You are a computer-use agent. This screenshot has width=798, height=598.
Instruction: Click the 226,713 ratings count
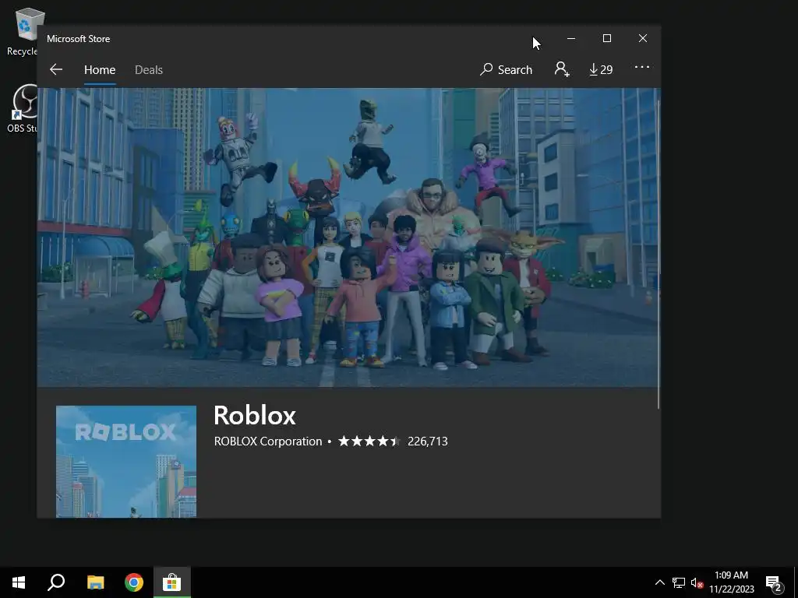(x=428, y=441)
